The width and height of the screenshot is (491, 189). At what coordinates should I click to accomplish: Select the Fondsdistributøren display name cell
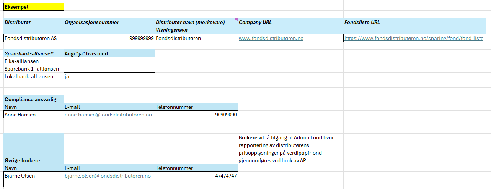[x=196, y=38]
